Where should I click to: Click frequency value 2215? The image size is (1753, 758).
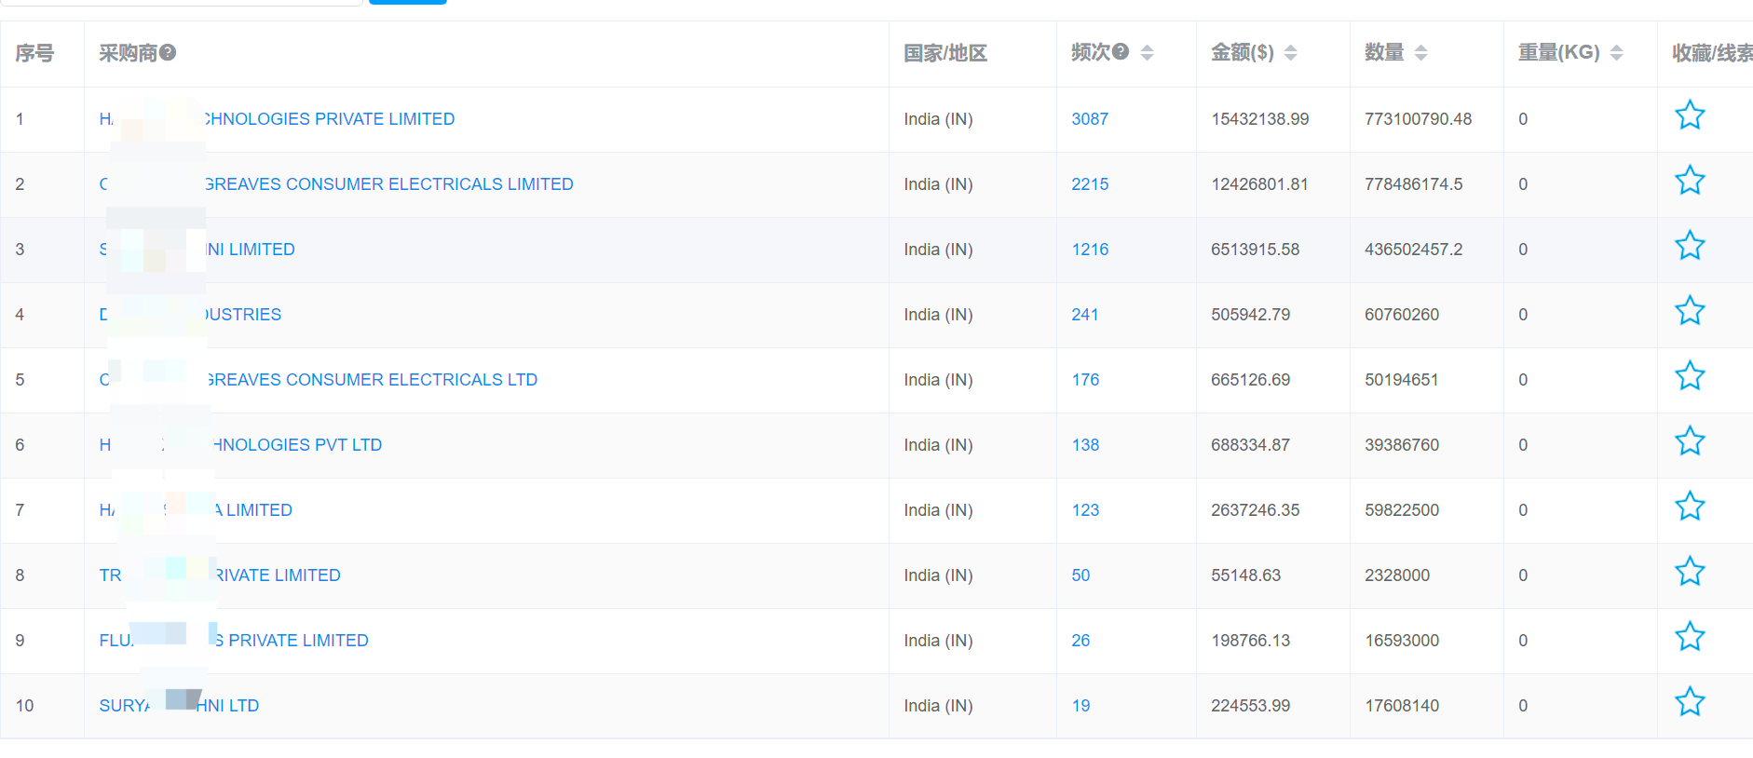[1090, 184]
